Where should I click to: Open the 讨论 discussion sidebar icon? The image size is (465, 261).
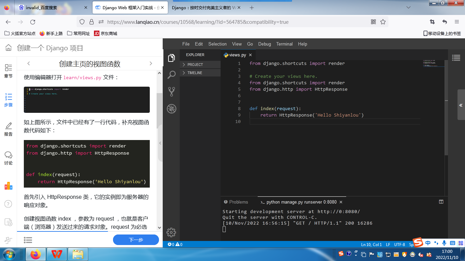pyautogui.click(x=9, y=158)
